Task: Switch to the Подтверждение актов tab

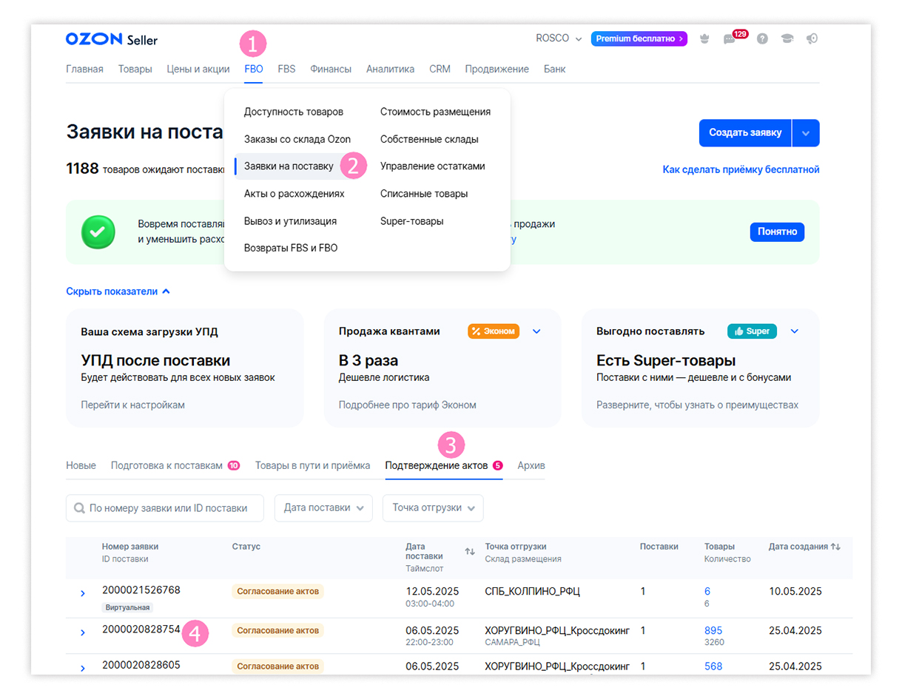Action: pyautogui.click(x=443, y=465)
